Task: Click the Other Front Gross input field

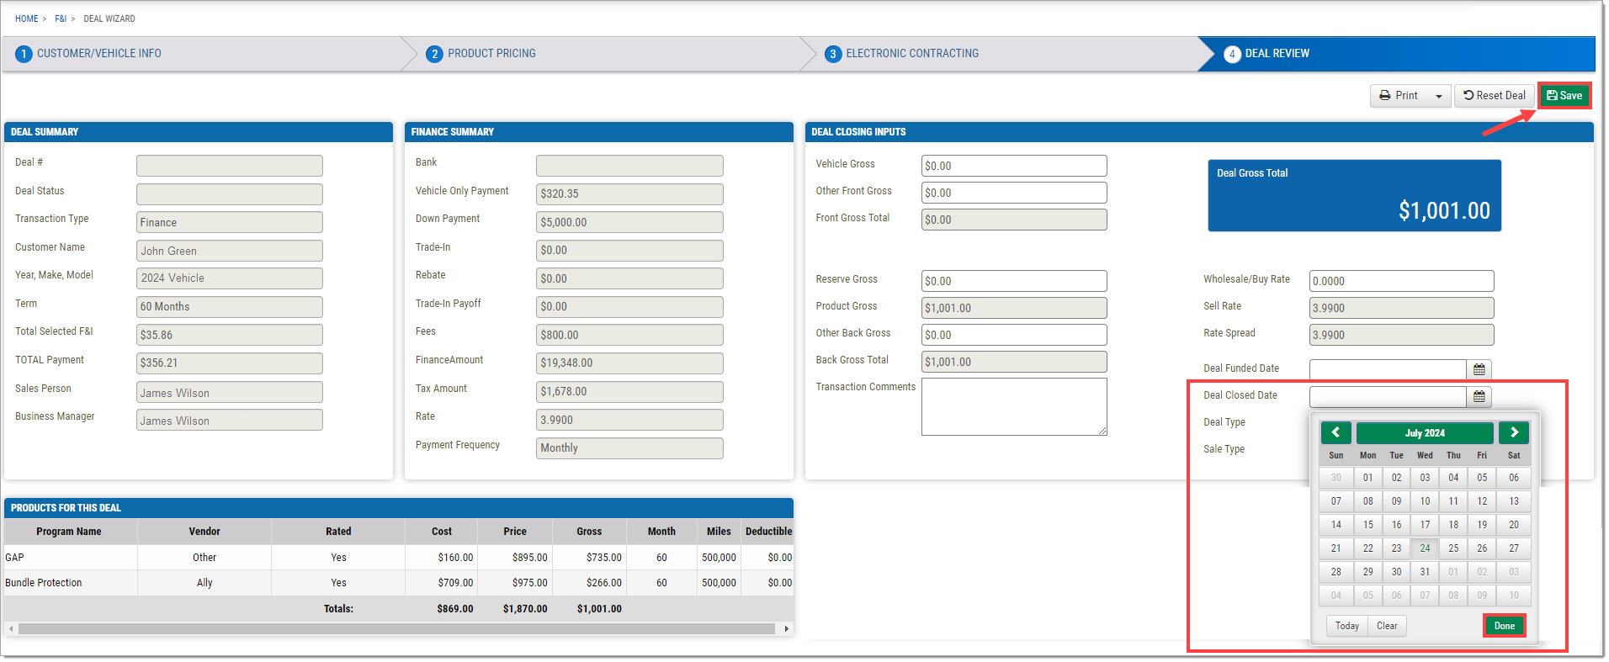Action: [1014, 193]
